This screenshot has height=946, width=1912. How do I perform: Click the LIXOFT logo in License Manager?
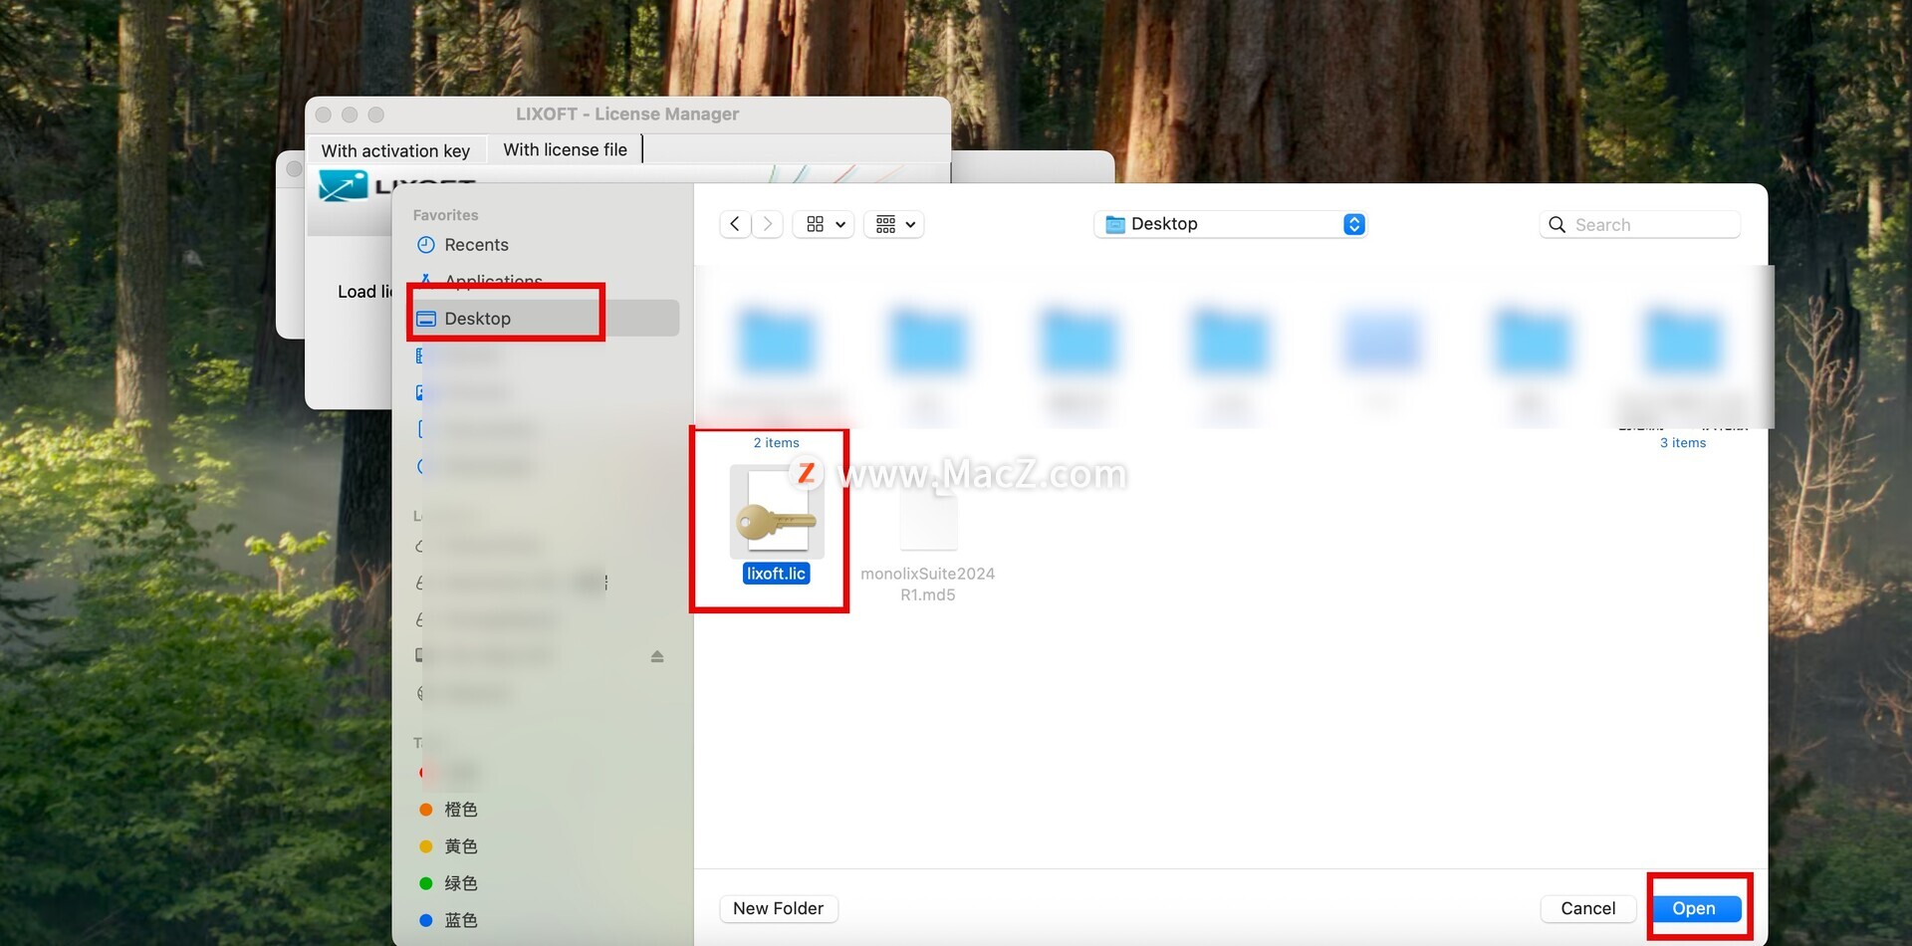point(344,185)
